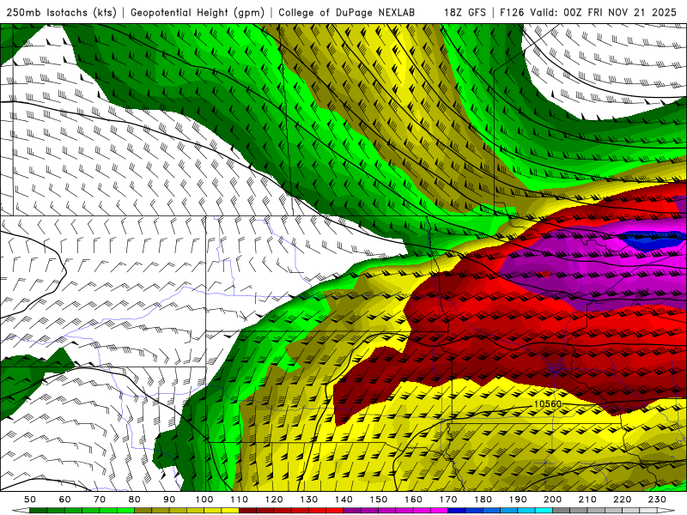687x515 pixels.
Task: Click the legend value 120
Action: (274, 500)
